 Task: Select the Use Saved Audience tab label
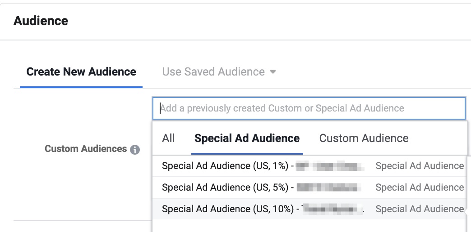click(213, 72)
